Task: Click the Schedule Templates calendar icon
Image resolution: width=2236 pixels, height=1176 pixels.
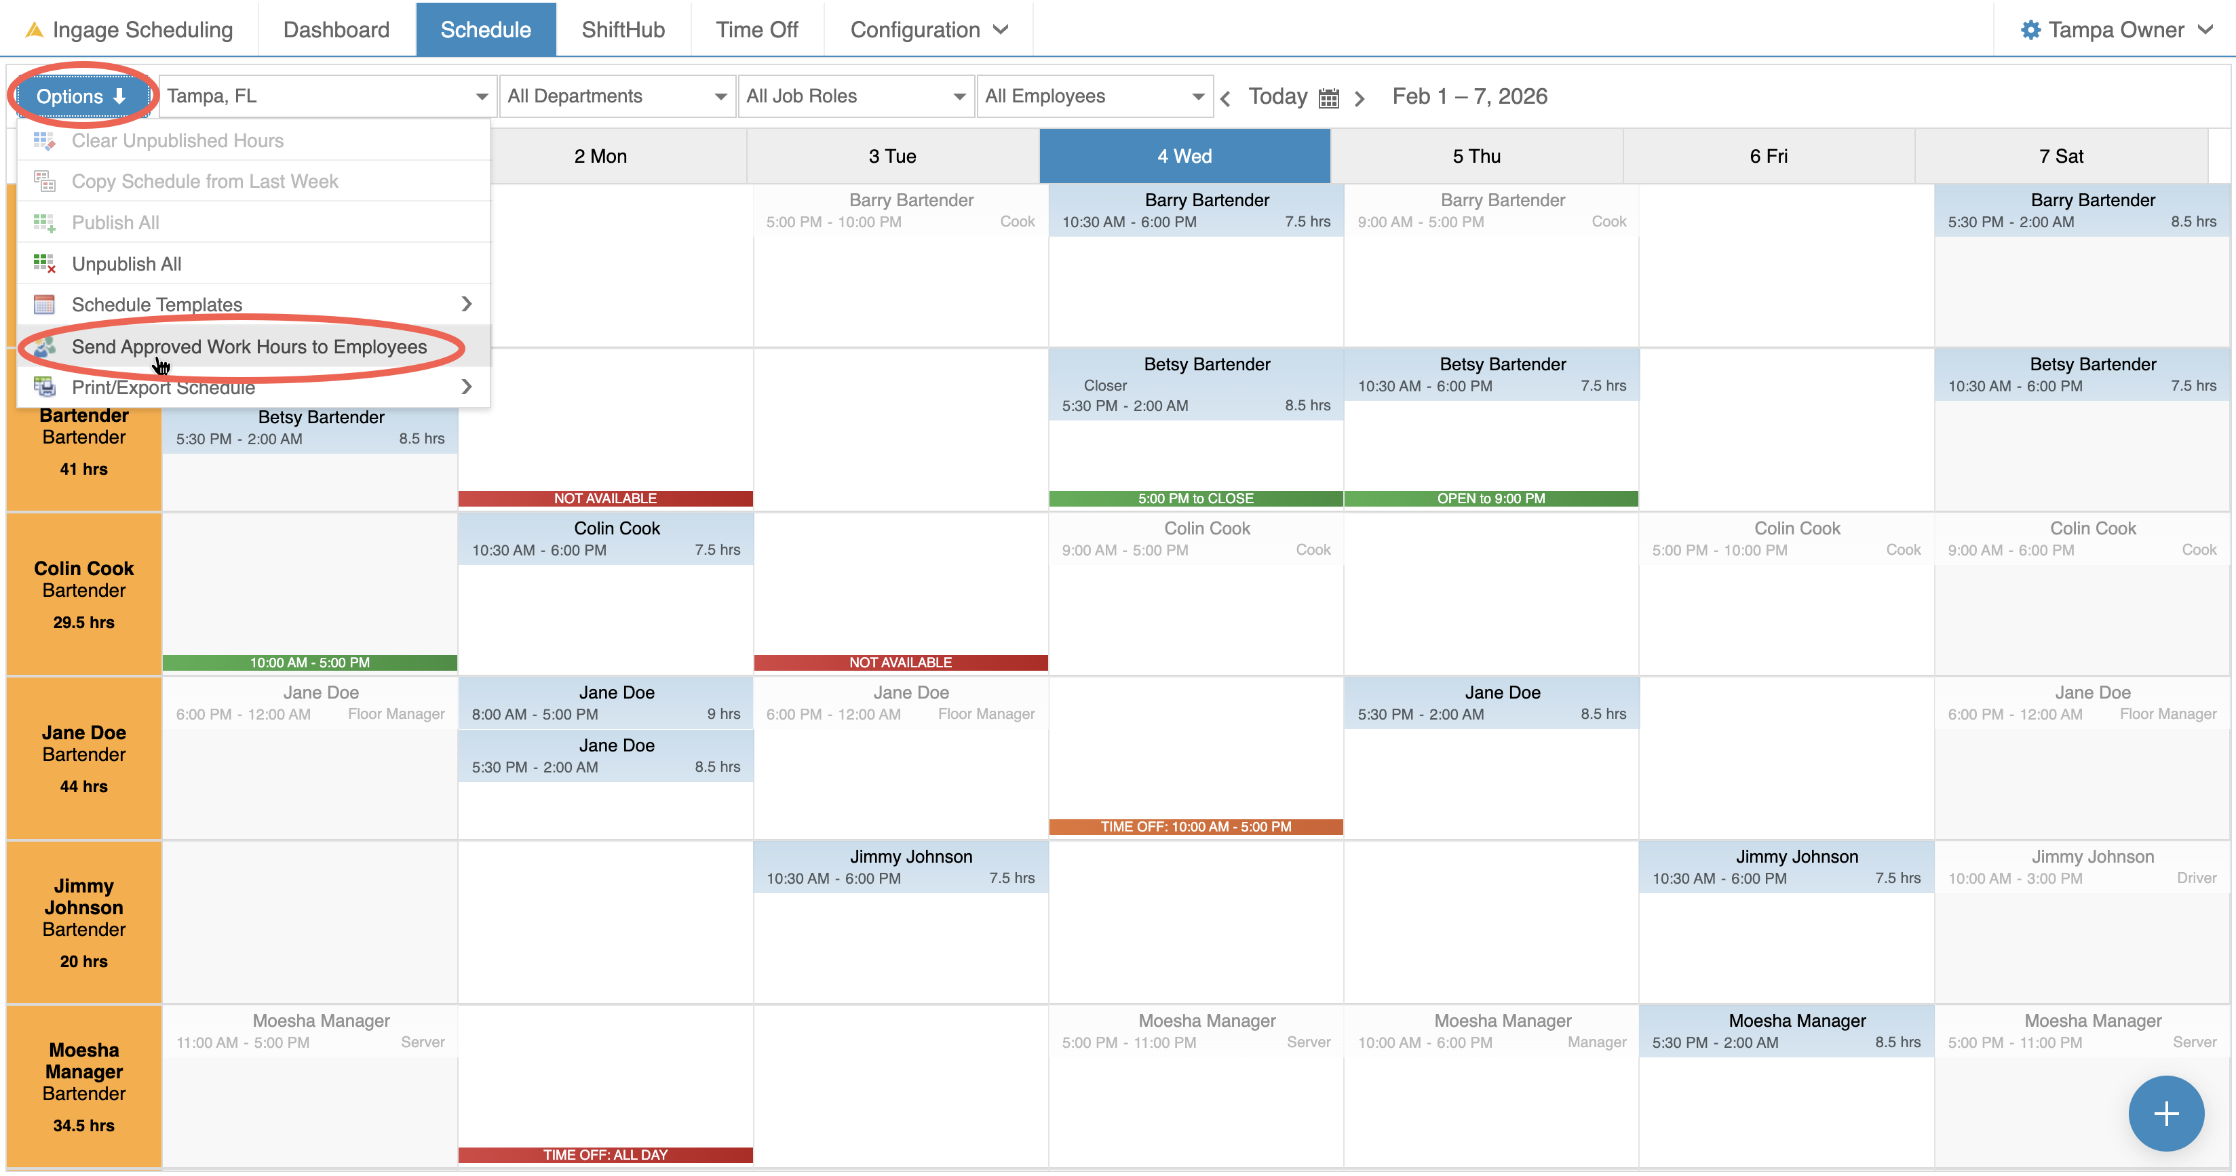Action: (x=44, y=305)
